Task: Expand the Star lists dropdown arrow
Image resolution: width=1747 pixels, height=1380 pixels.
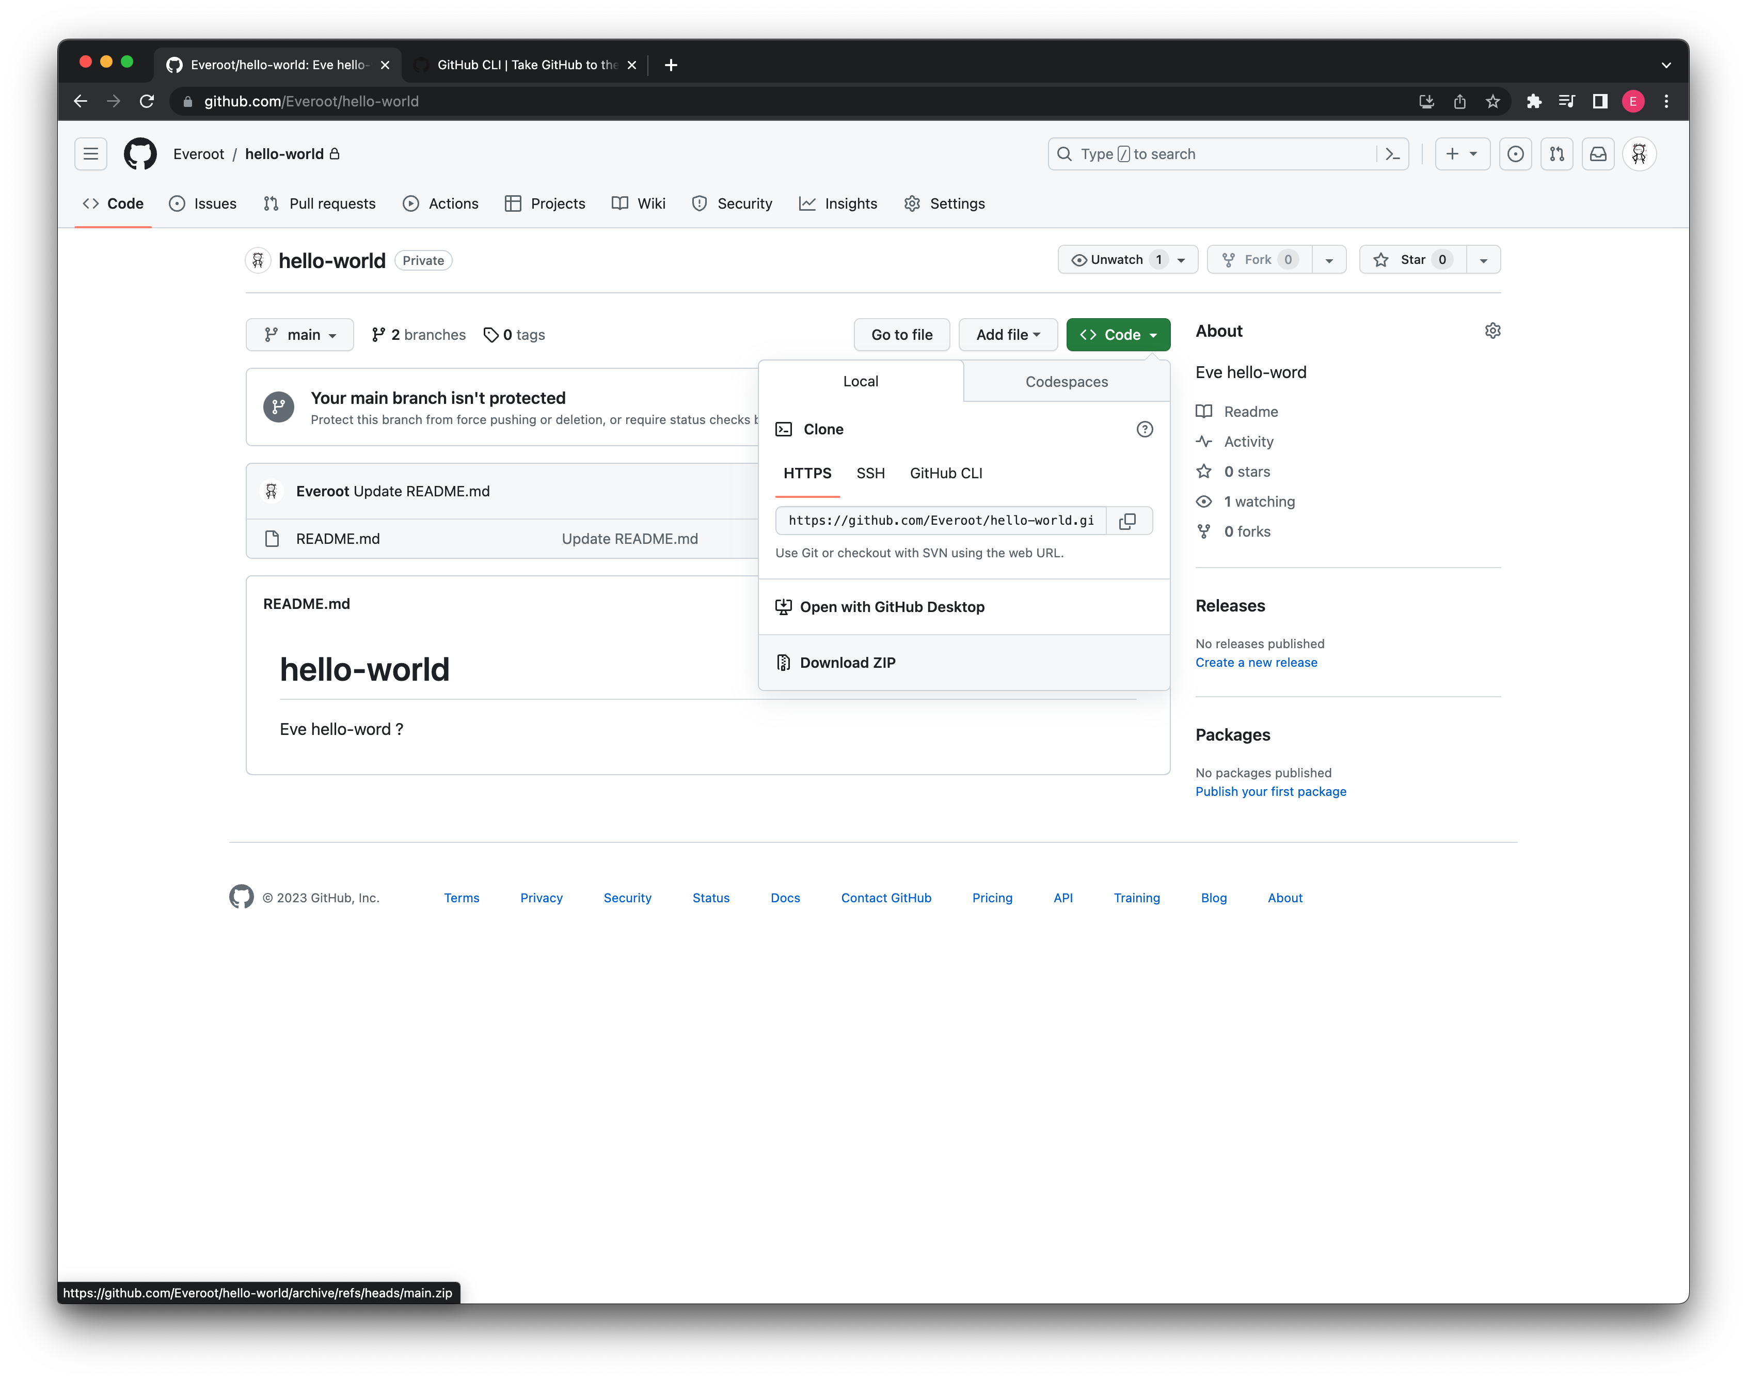Action: pos(1483,259)
